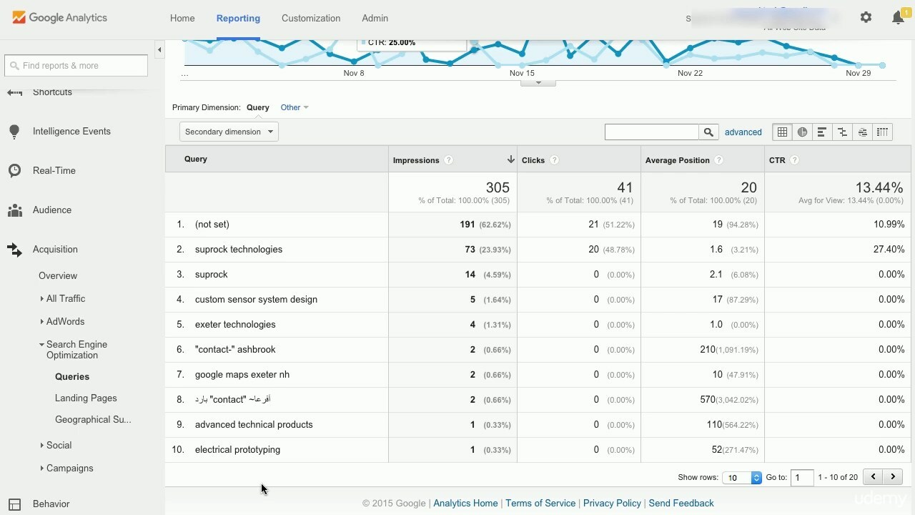Image resolution: width=915 pixels, height=515 pixels.
Task: Click the Audience people icon
Action: (x=14, y=210)
